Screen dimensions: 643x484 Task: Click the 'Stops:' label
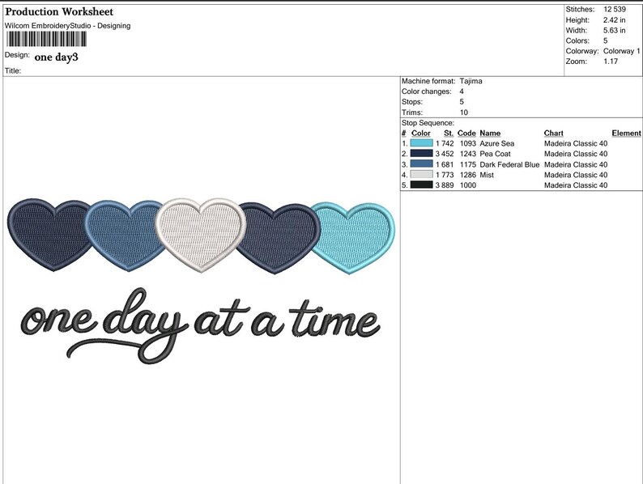(x=412, y=102)
